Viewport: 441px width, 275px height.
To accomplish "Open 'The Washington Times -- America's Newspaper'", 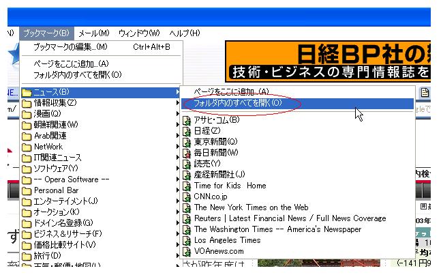I will [277, 230].
